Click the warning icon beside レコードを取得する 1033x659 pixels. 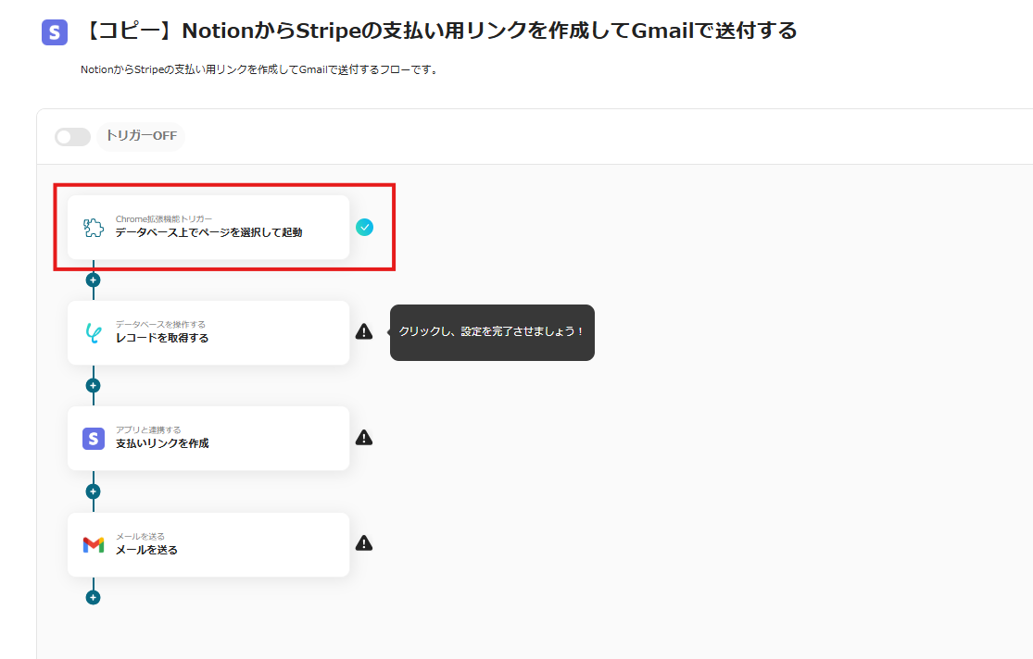pyautogui.click(x=364, y=331)
